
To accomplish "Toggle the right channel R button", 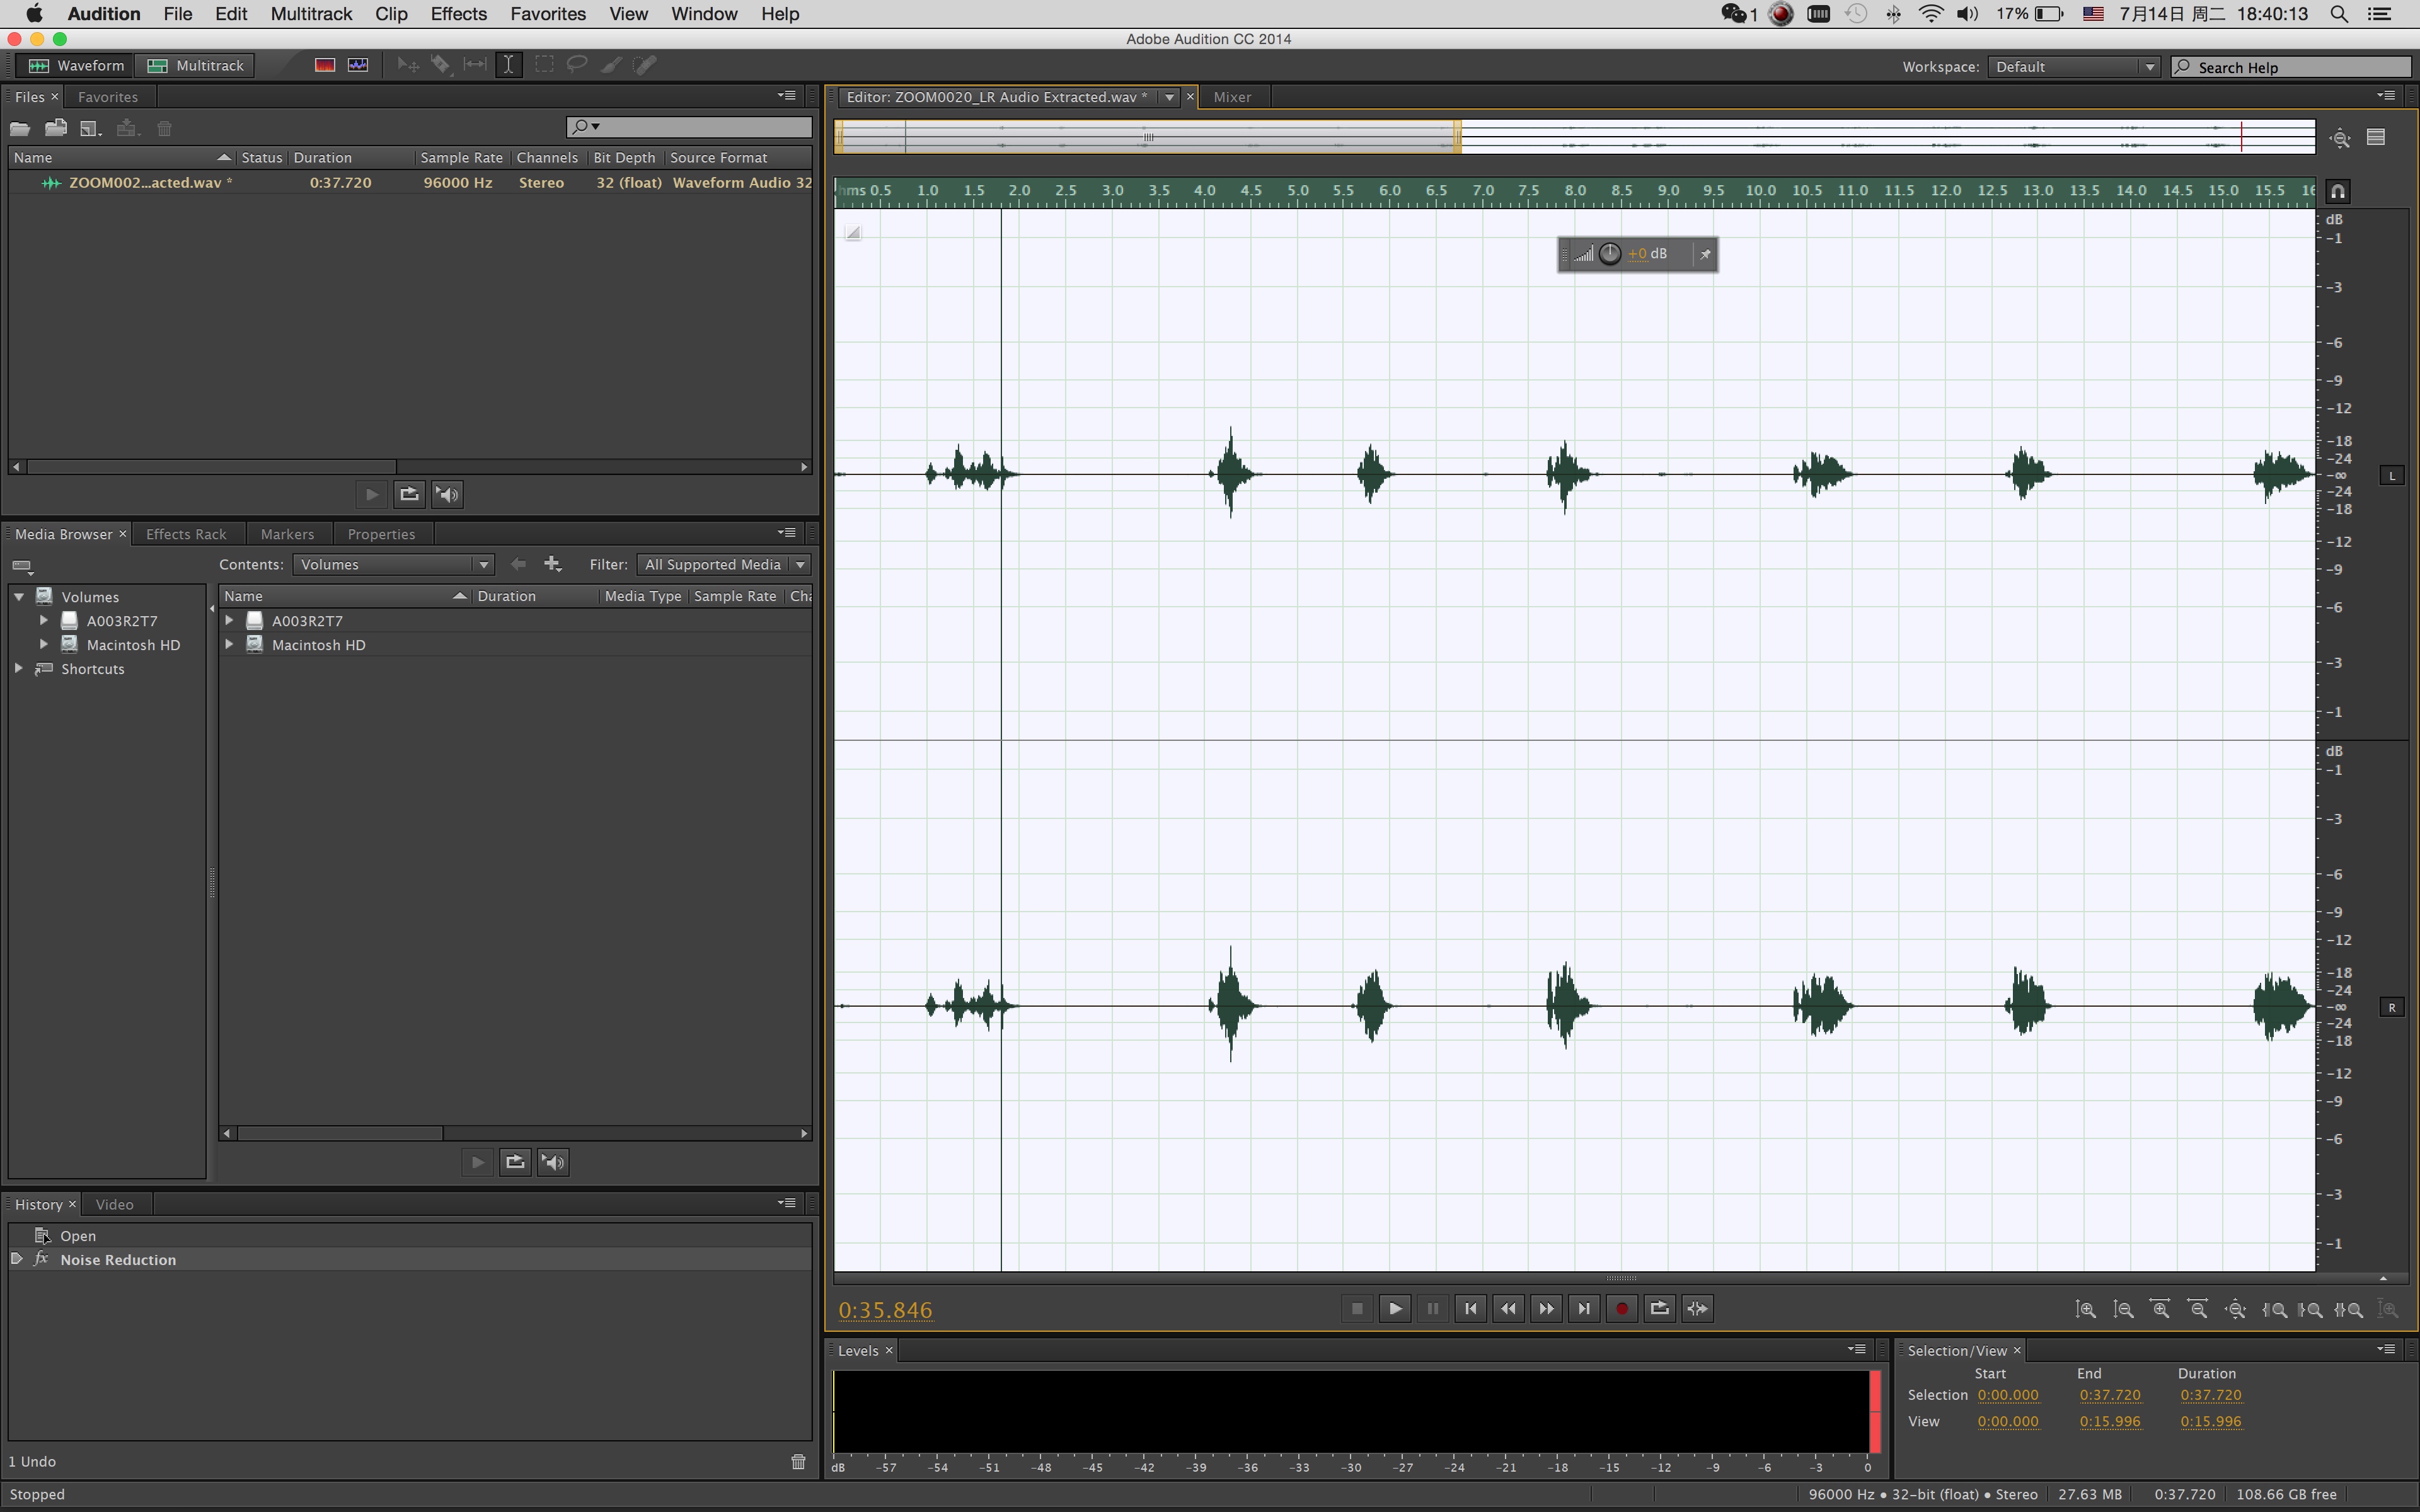I will [x=2392, y=1007].
